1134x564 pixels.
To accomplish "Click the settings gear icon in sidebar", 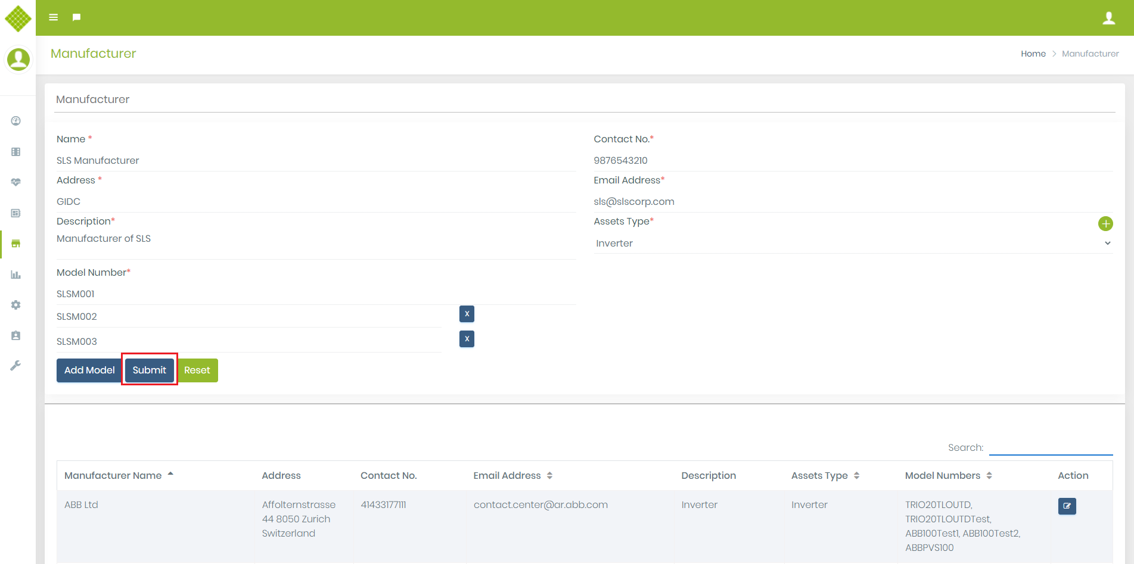I will 16,305.
